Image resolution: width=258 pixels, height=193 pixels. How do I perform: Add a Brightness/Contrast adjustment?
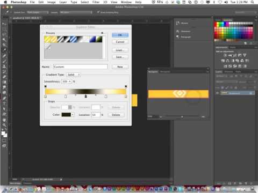coord(225,55)
